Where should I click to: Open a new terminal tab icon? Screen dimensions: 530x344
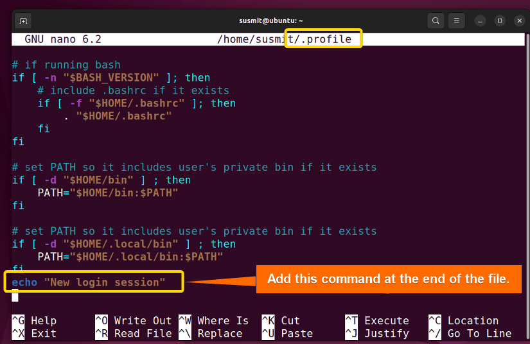coord(23,21)
